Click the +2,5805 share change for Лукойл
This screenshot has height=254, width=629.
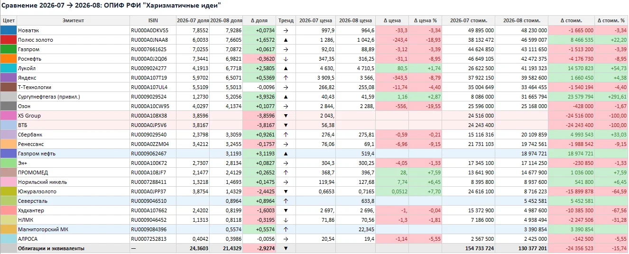(x=259, y=68)
